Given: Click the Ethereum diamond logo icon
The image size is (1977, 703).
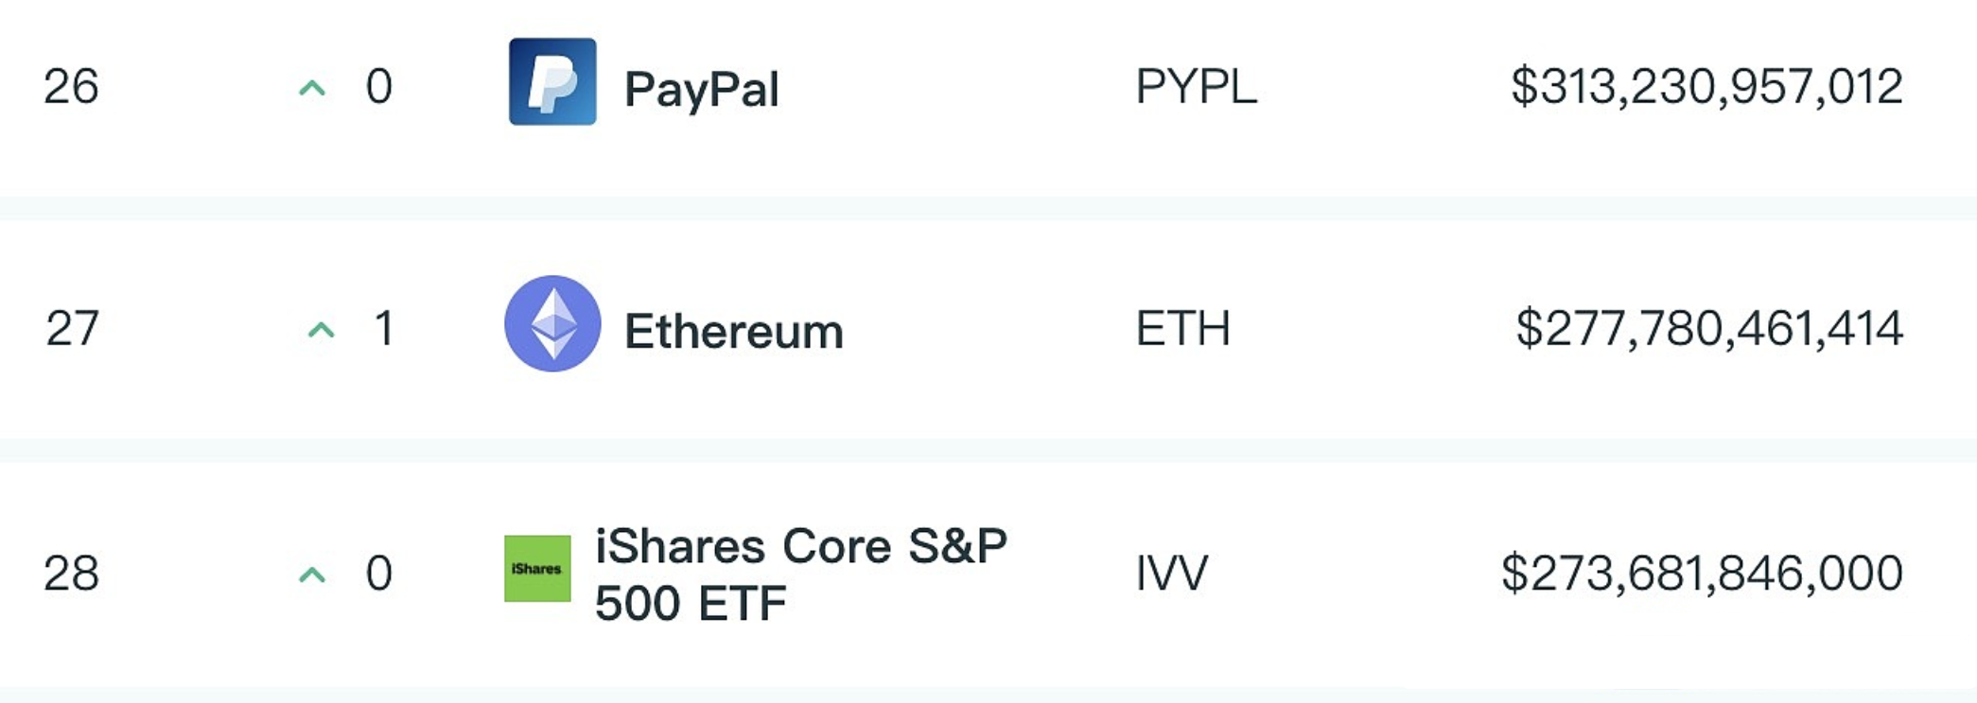Looking at the screenshot, I should [552, 323].
